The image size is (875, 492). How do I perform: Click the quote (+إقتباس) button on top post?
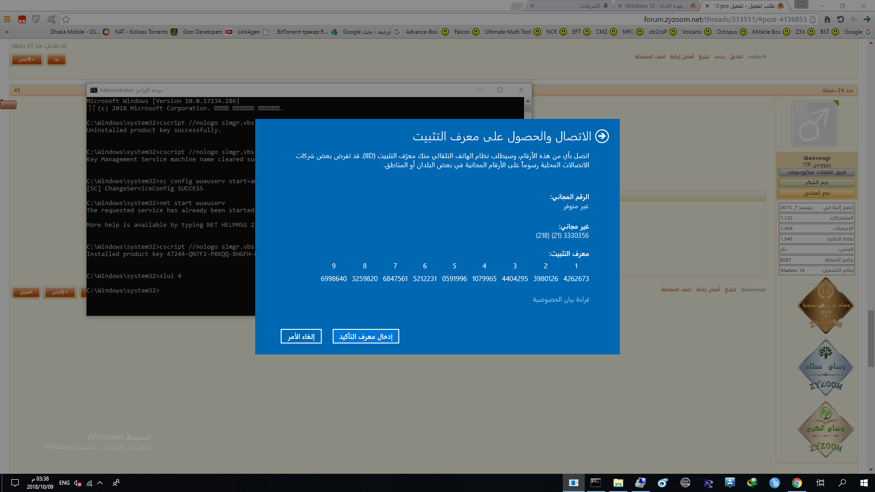point(27,60)
